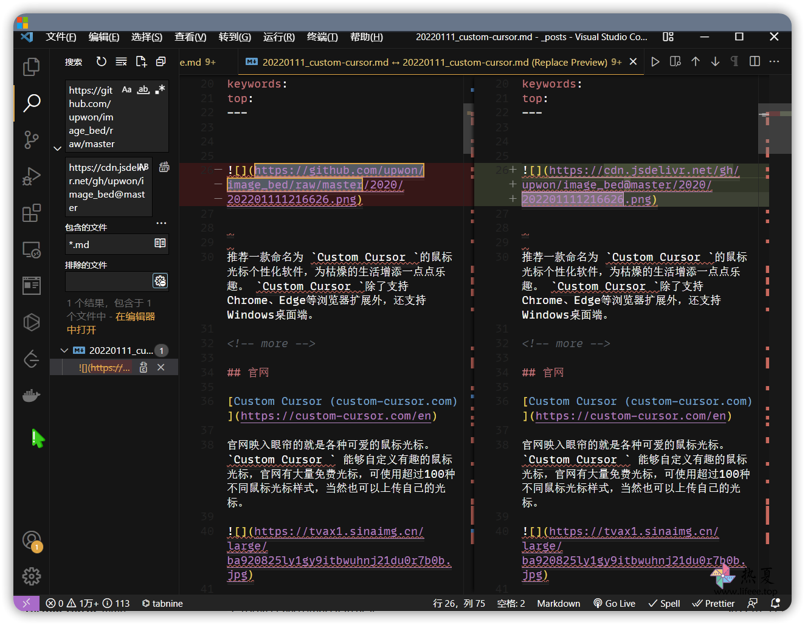Customize layout from title bar icon
This screenshot has width=805, height=625.
coord(668,36)
